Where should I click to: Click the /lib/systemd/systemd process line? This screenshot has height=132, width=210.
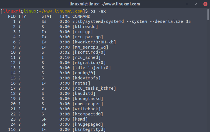pos(132,21)
